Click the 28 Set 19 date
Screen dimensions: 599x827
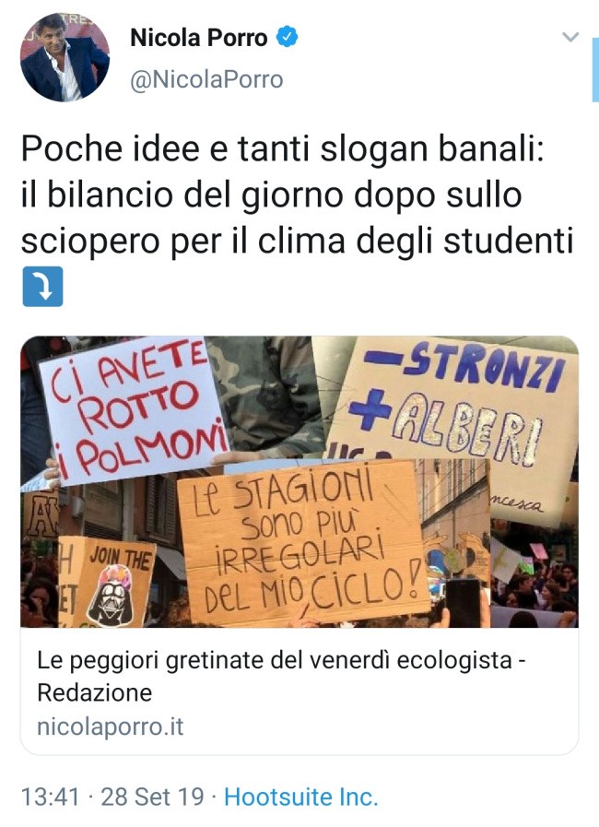click(152, 797)
